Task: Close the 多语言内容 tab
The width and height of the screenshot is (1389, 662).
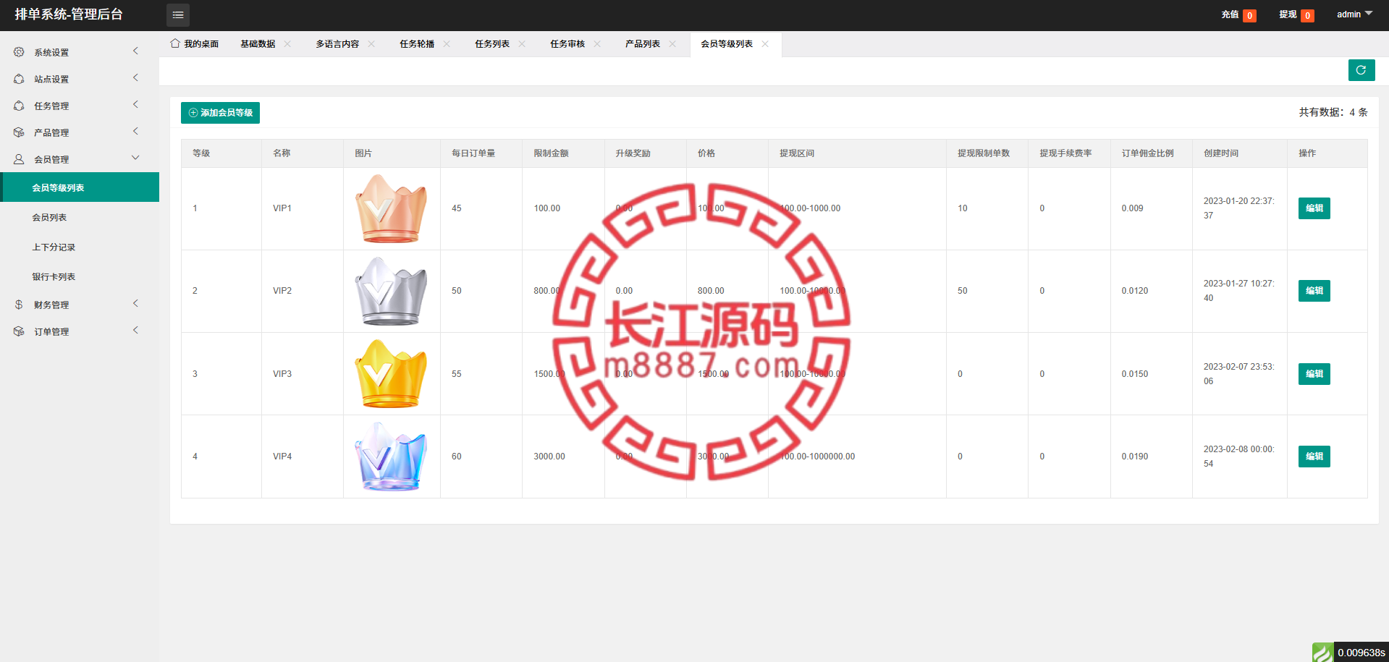Action: point(371,44)
